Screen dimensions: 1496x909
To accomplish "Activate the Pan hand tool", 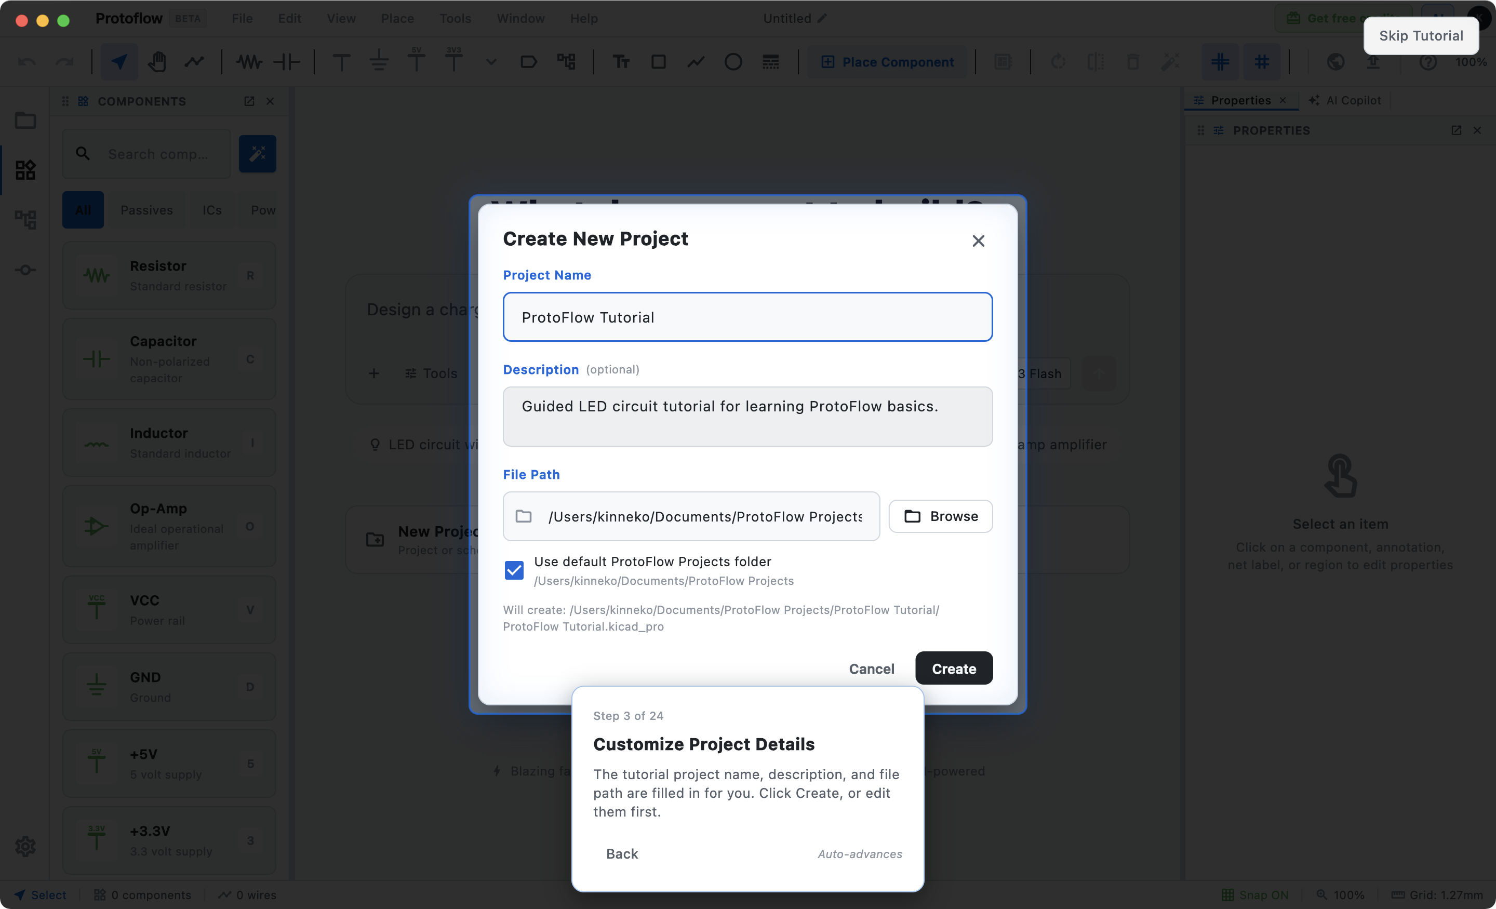I will [x=157, y=62].
